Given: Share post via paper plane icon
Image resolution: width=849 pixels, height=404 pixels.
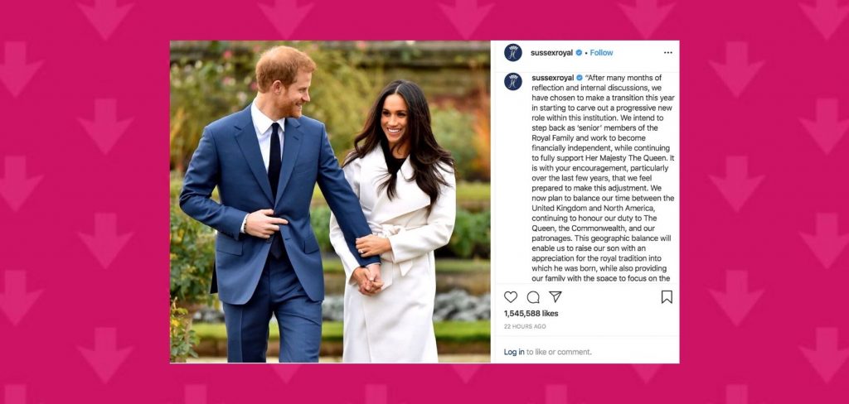Looking at the screenshot, I should [555, 296].
